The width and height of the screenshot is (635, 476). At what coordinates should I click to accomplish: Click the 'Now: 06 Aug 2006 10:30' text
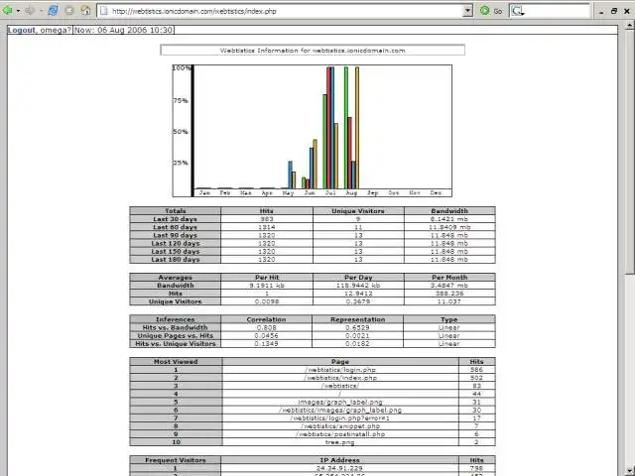coord(123,30)
